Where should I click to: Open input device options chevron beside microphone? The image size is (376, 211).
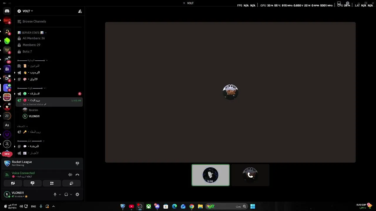[60, 195]
